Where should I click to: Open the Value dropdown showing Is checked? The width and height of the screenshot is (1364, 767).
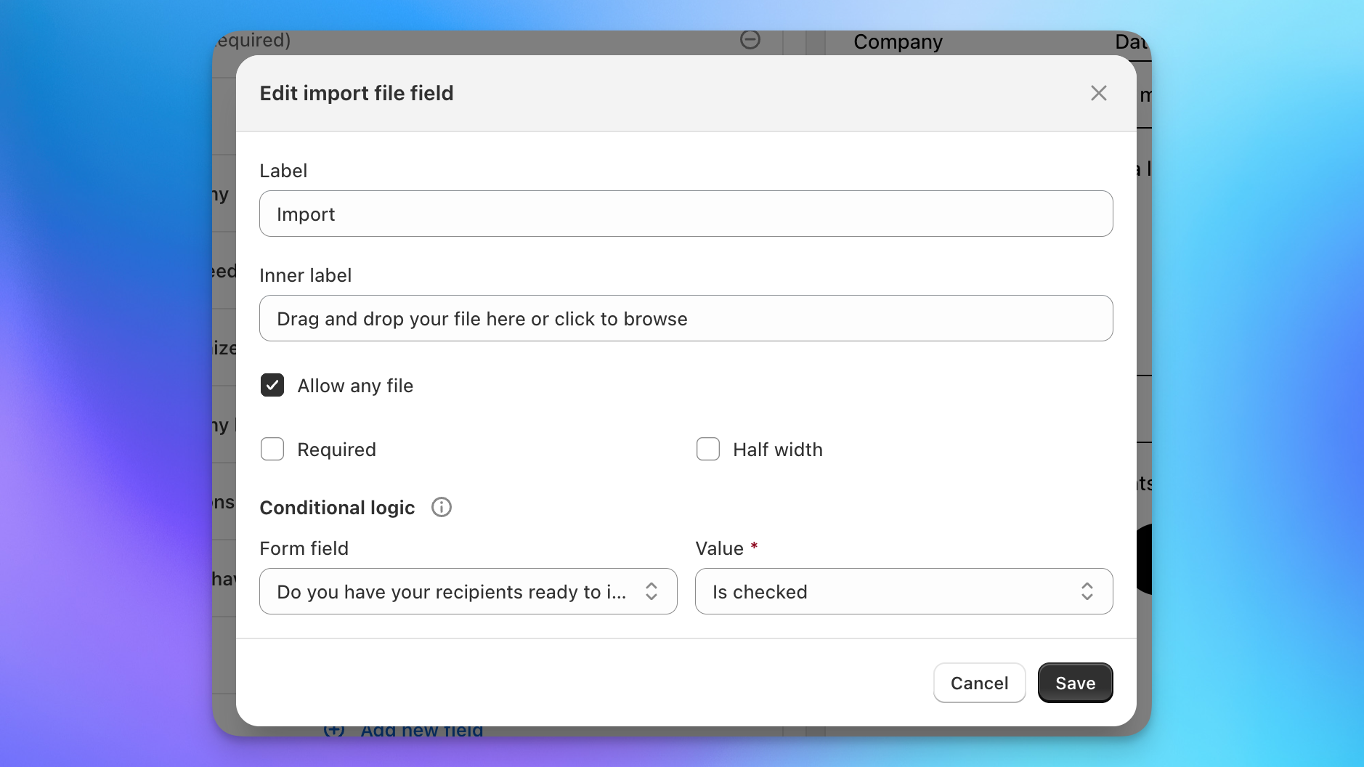[904, 591]
